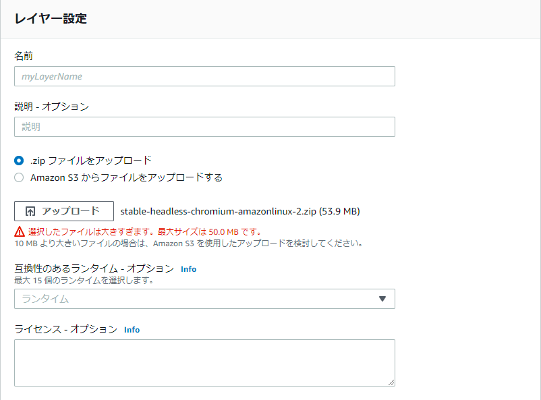Click inside the ライセンス text area
This screenshot has width=541, height=400.
point(204,362)
